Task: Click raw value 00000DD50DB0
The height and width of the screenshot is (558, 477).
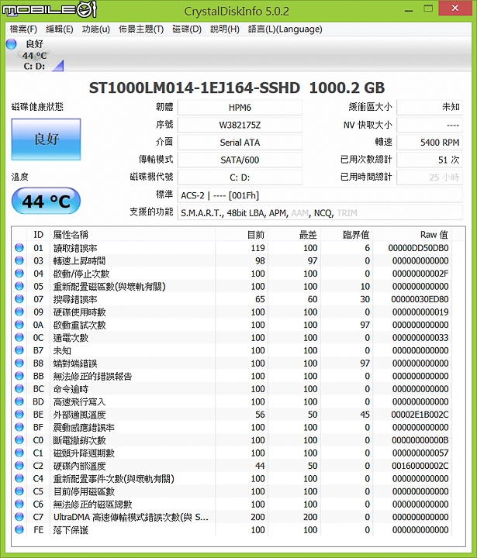Action: point(418,248)
